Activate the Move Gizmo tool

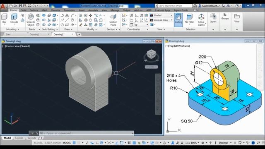tap(201, 20)
